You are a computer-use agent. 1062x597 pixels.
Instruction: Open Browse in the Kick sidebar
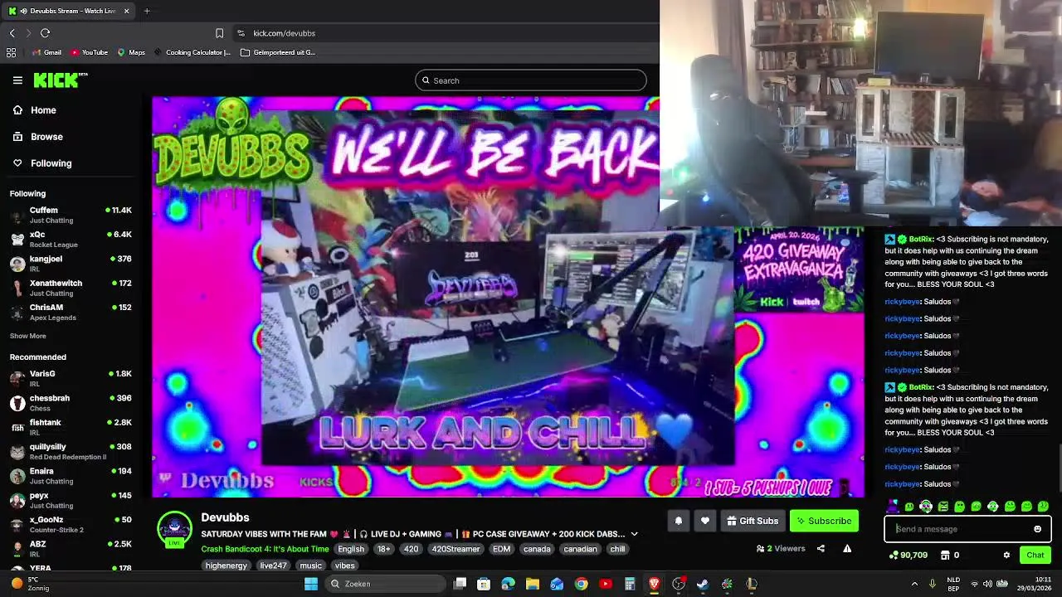[x=46, y=137]
